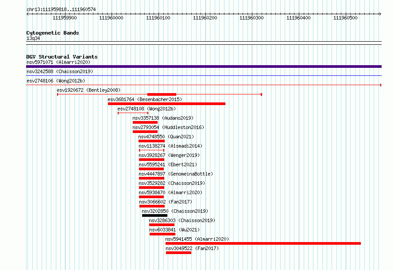Click the nsv5971071 (Almarri2020) variant label
The image size is (394, 270).
point(58,62)
